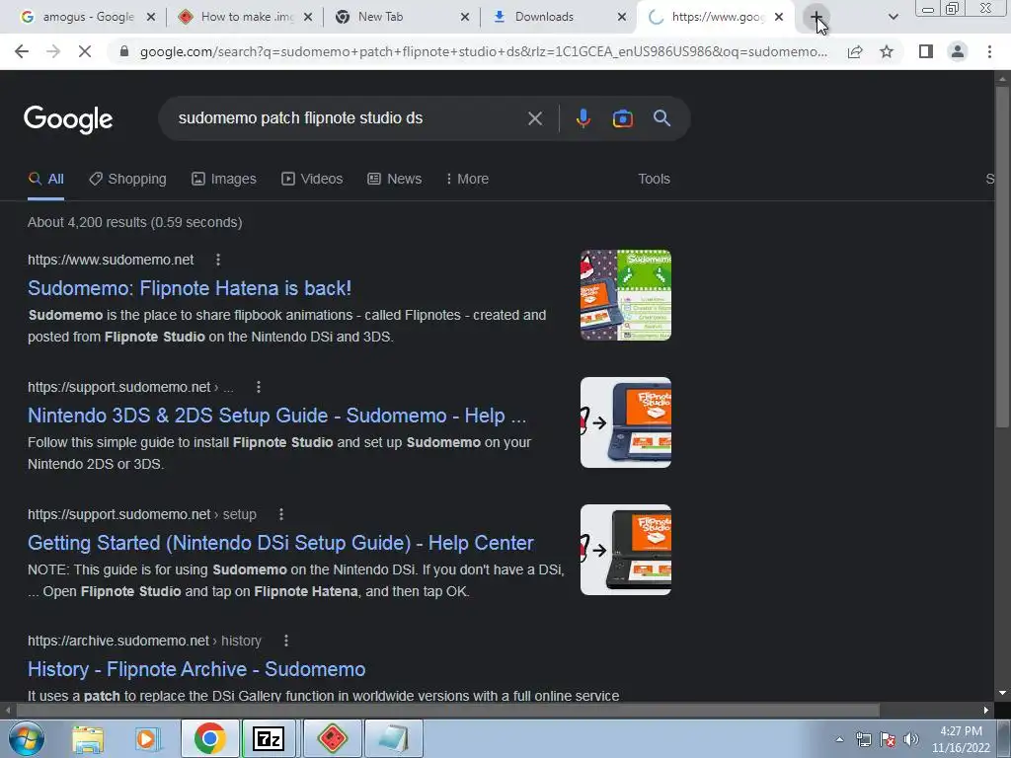This screenshot has height=758, width=1011.
Task: Filter results by Images
Action: tap(224, 180)
